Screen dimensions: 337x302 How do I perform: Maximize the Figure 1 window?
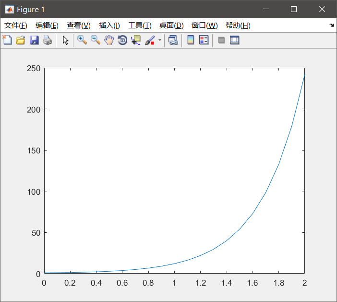(294, 9)
